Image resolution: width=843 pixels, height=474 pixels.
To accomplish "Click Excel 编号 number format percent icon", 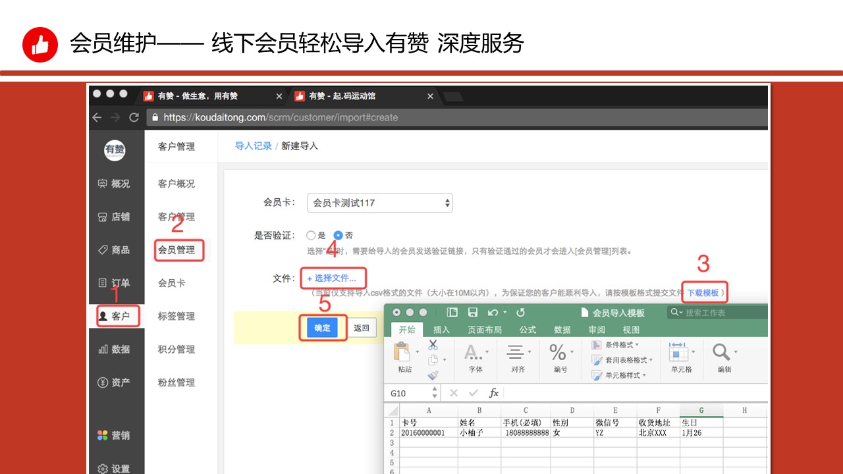I will coord(558,352).
